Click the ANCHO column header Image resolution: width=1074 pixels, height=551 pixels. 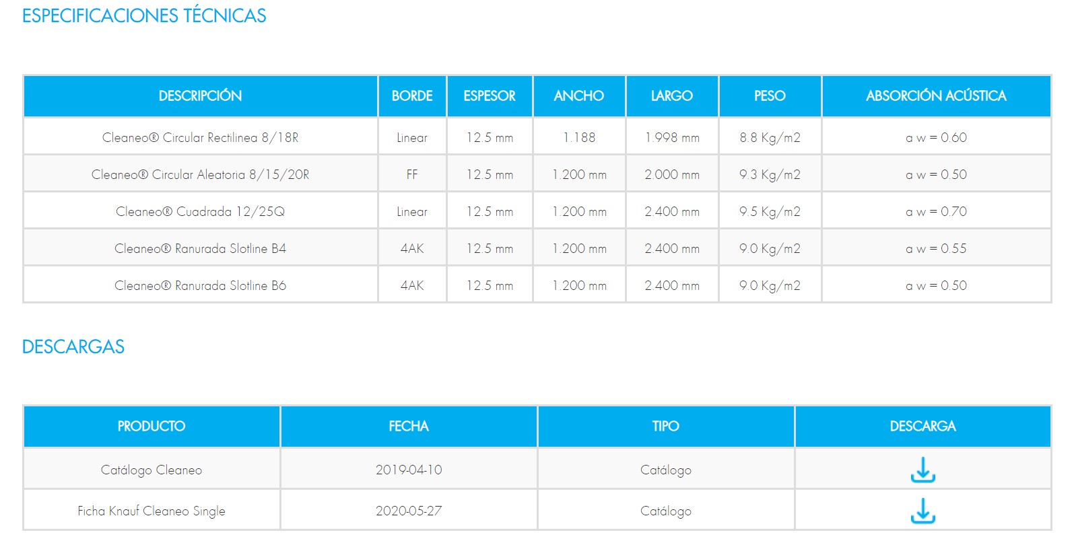579,96
